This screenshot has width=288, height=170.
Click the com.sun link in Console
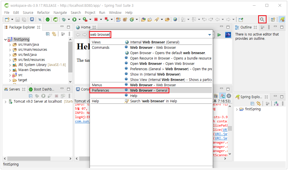point(82,121)
